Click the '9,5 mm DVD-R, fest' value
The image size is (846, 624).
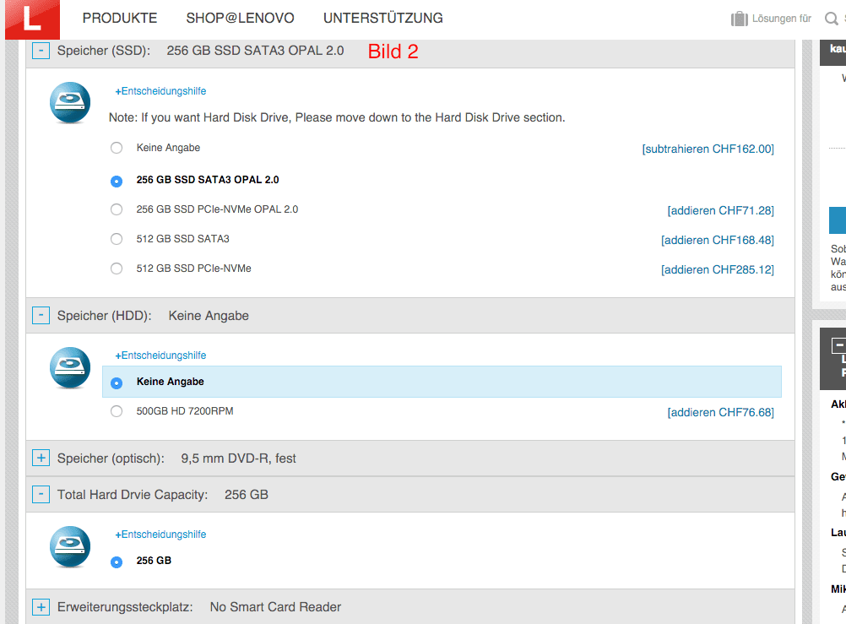pyautogui.click(x=238, y=459)
